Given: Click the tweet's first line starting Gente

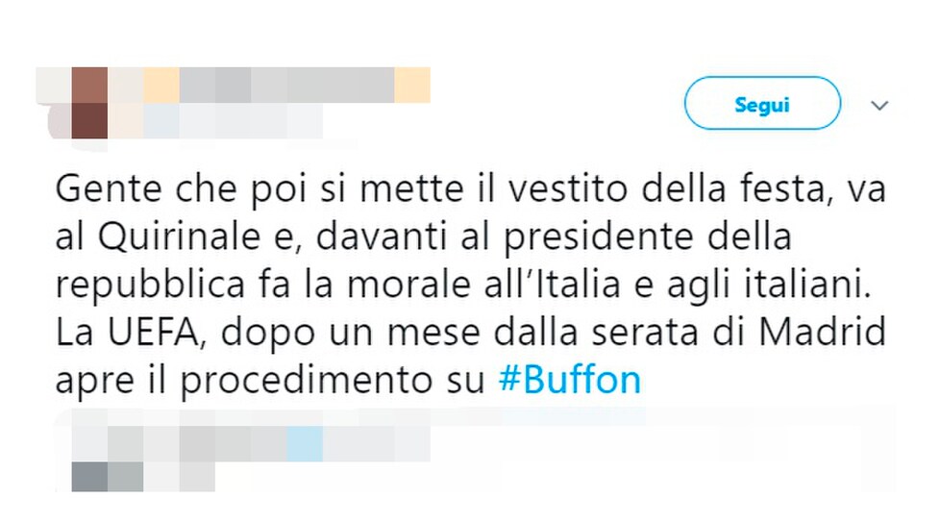Looking at the screenshot, I should [x=471, y=189].
